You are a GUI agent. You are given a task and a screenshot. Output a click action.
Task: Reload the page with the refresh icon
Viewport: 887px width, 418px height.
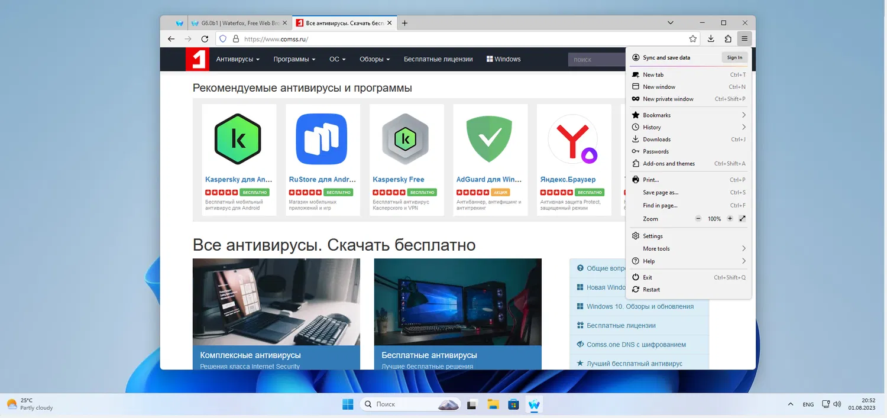click(x=205, y=39)
